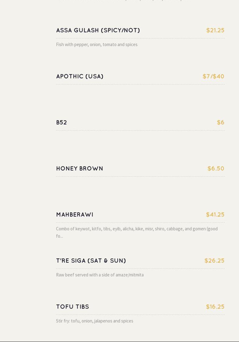239x342 pixels.
Task: Click the $6 price beside B52
Action: (x=220, y=122)
